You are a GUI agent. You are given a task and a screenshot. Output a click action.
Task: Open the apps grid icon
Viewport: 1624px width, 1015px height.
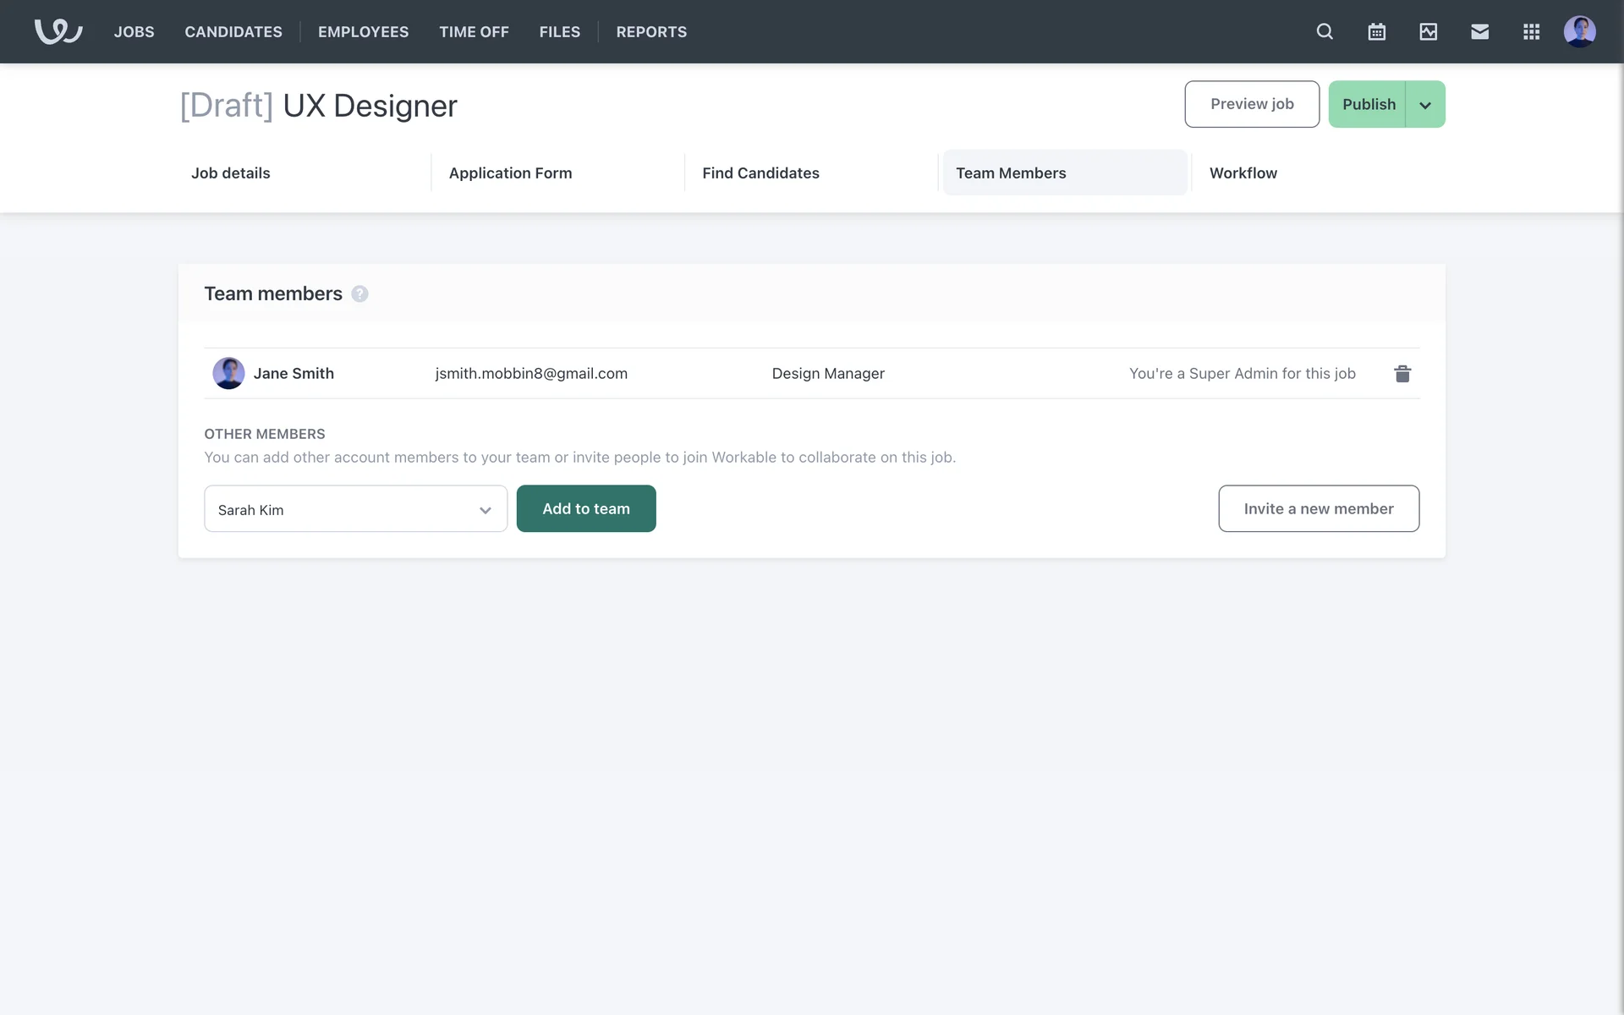coord(1531,31)
